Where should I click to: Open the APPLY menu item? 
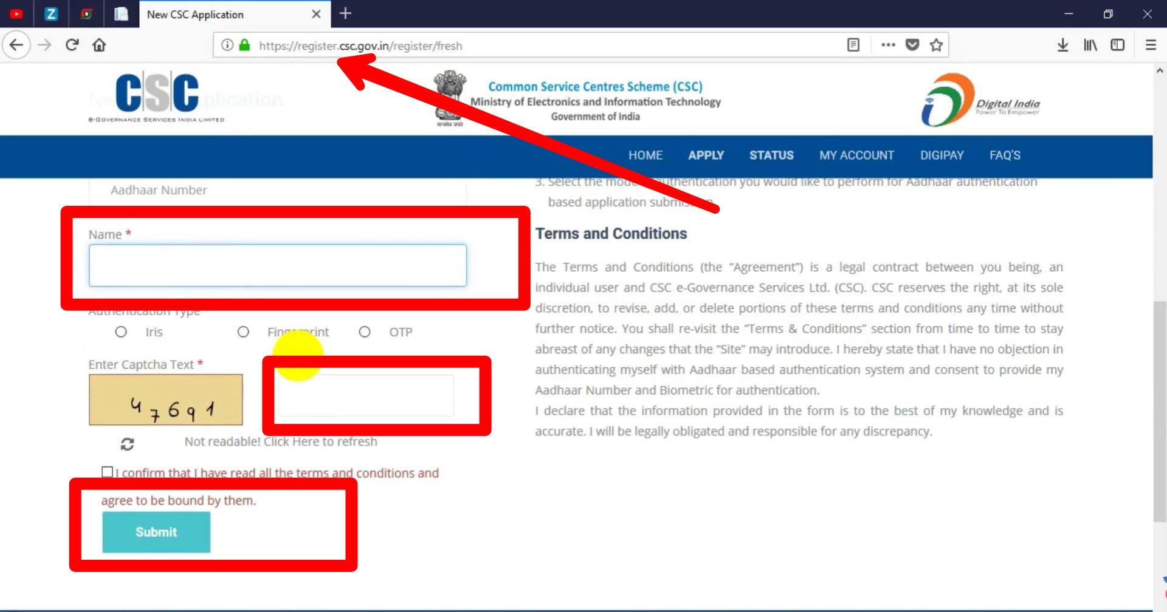(706, 155)
